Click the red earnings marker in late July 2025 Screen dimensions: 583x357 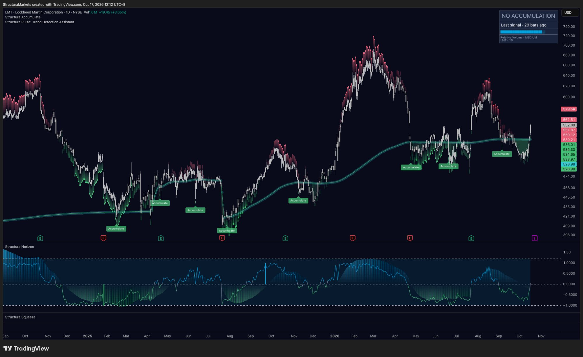222,238
